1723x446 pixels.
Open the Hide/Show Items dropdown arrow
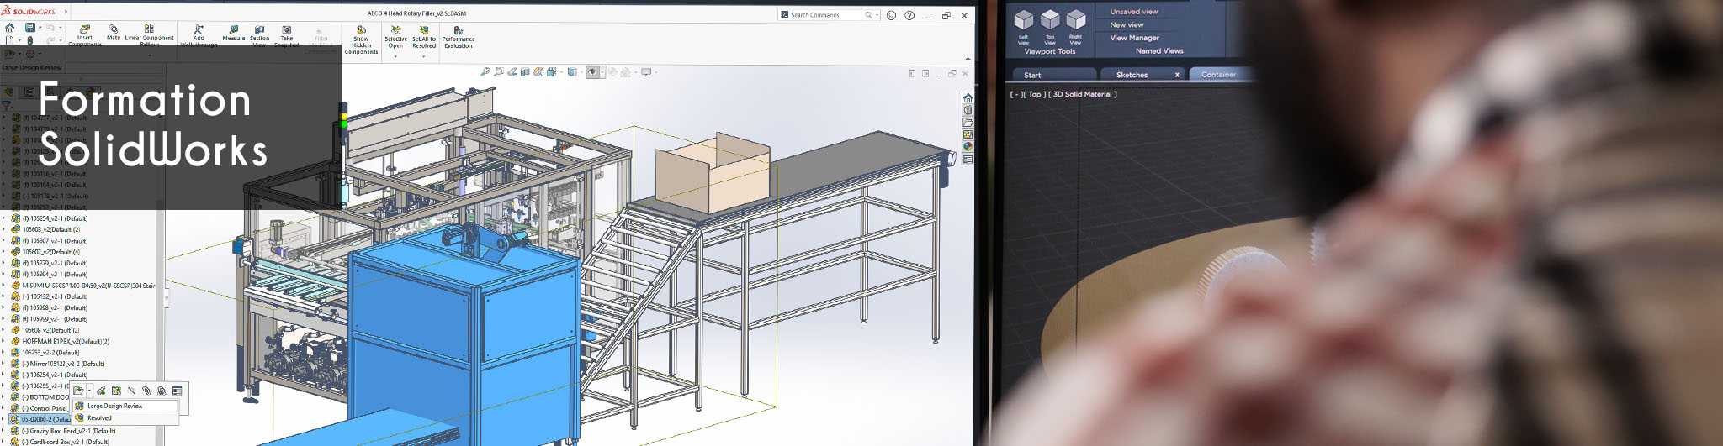[x=602, y=72]
